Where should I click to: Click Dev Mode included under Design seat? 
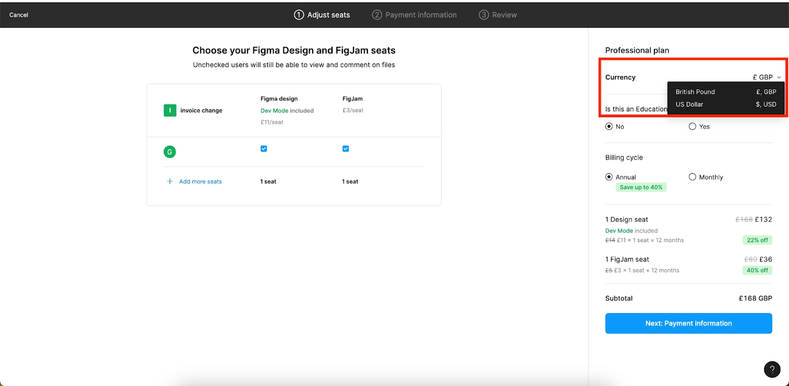pyautogui.click(x=631, y=231)
